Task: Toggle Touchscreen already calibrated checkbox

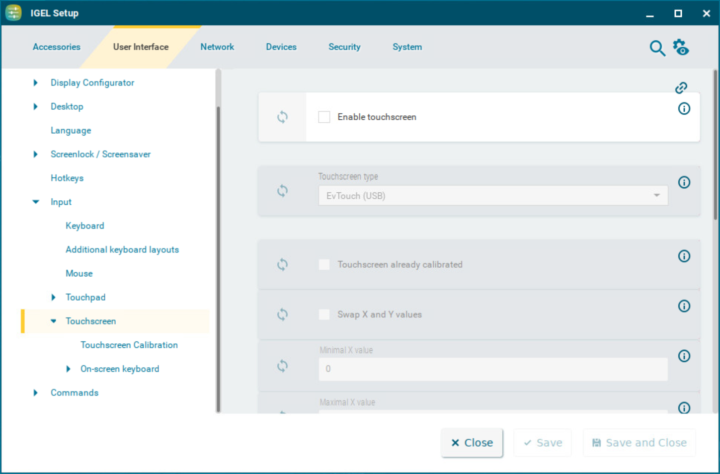Action: (x=324, y=265)
